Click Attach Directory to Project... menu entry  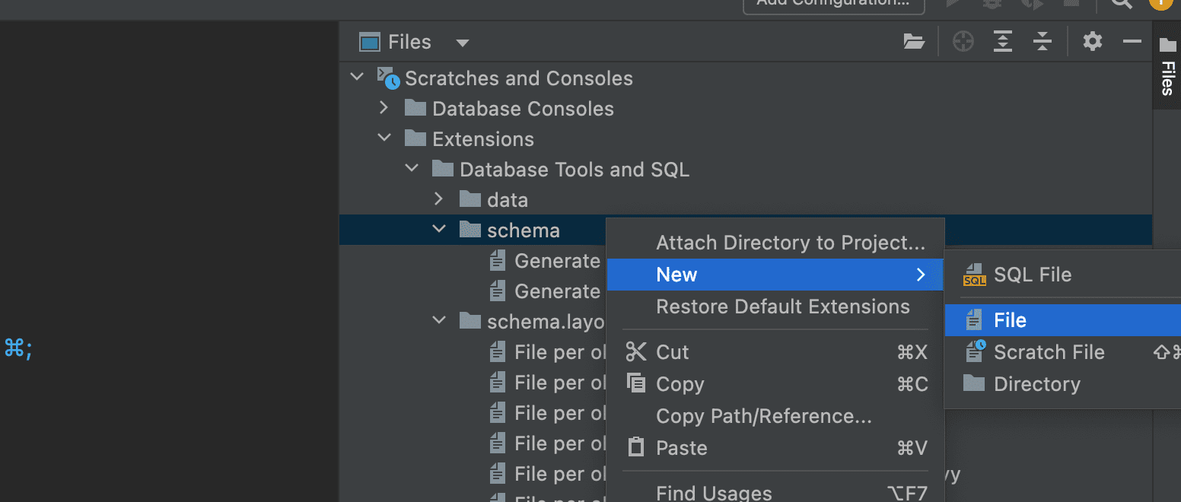click(790, 243)
